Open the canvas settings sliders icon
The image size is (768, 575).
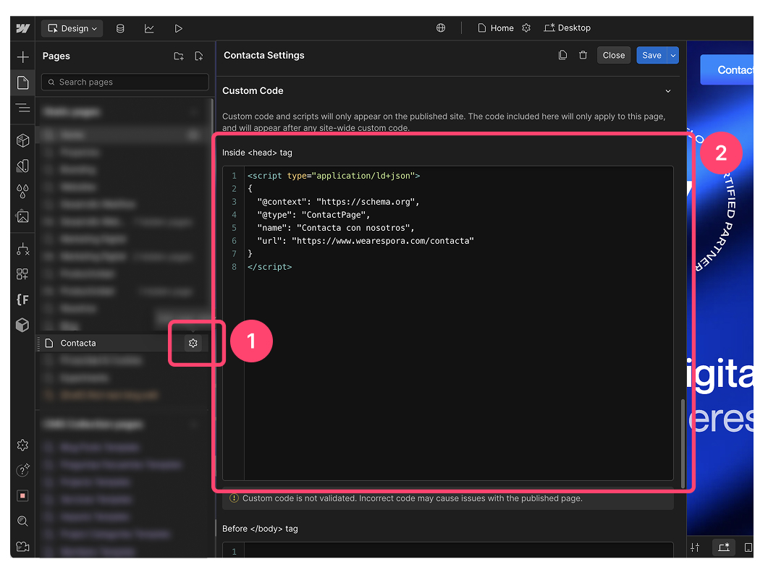click(695, 547)
